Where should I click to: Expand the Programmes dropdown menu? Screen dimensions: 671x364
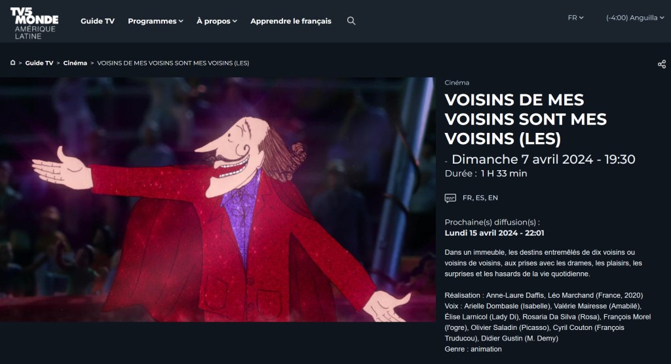tap(155, 21)
